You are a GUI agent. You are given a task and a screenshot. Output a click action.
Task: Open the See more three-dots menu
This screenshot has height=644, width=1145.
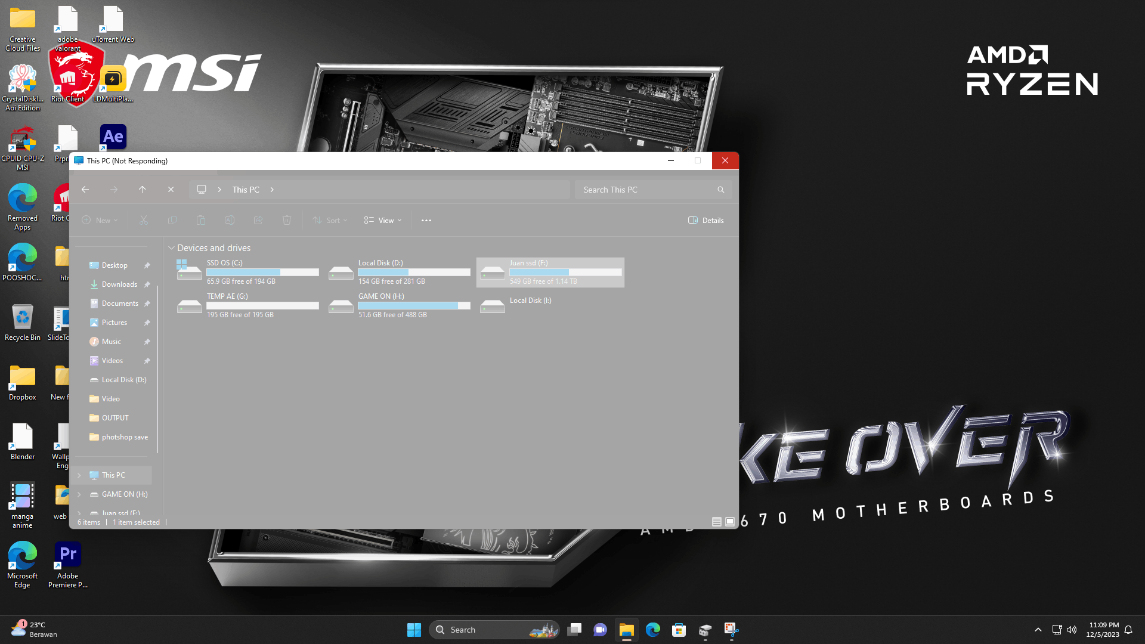426,221
